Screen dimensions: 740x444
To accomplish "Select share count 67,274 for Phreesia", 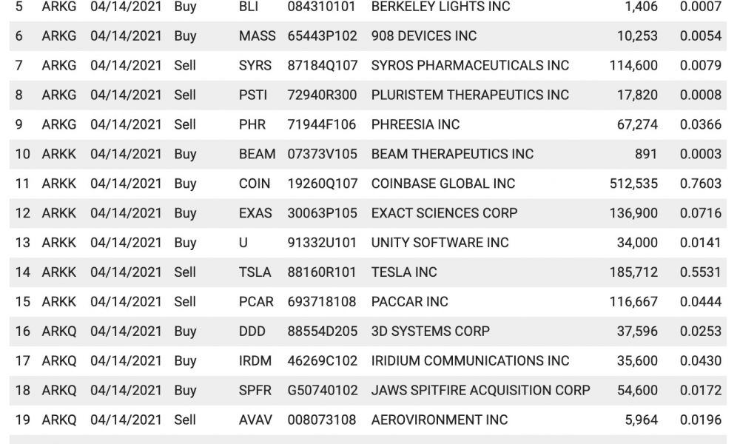I will coord(637,124).
